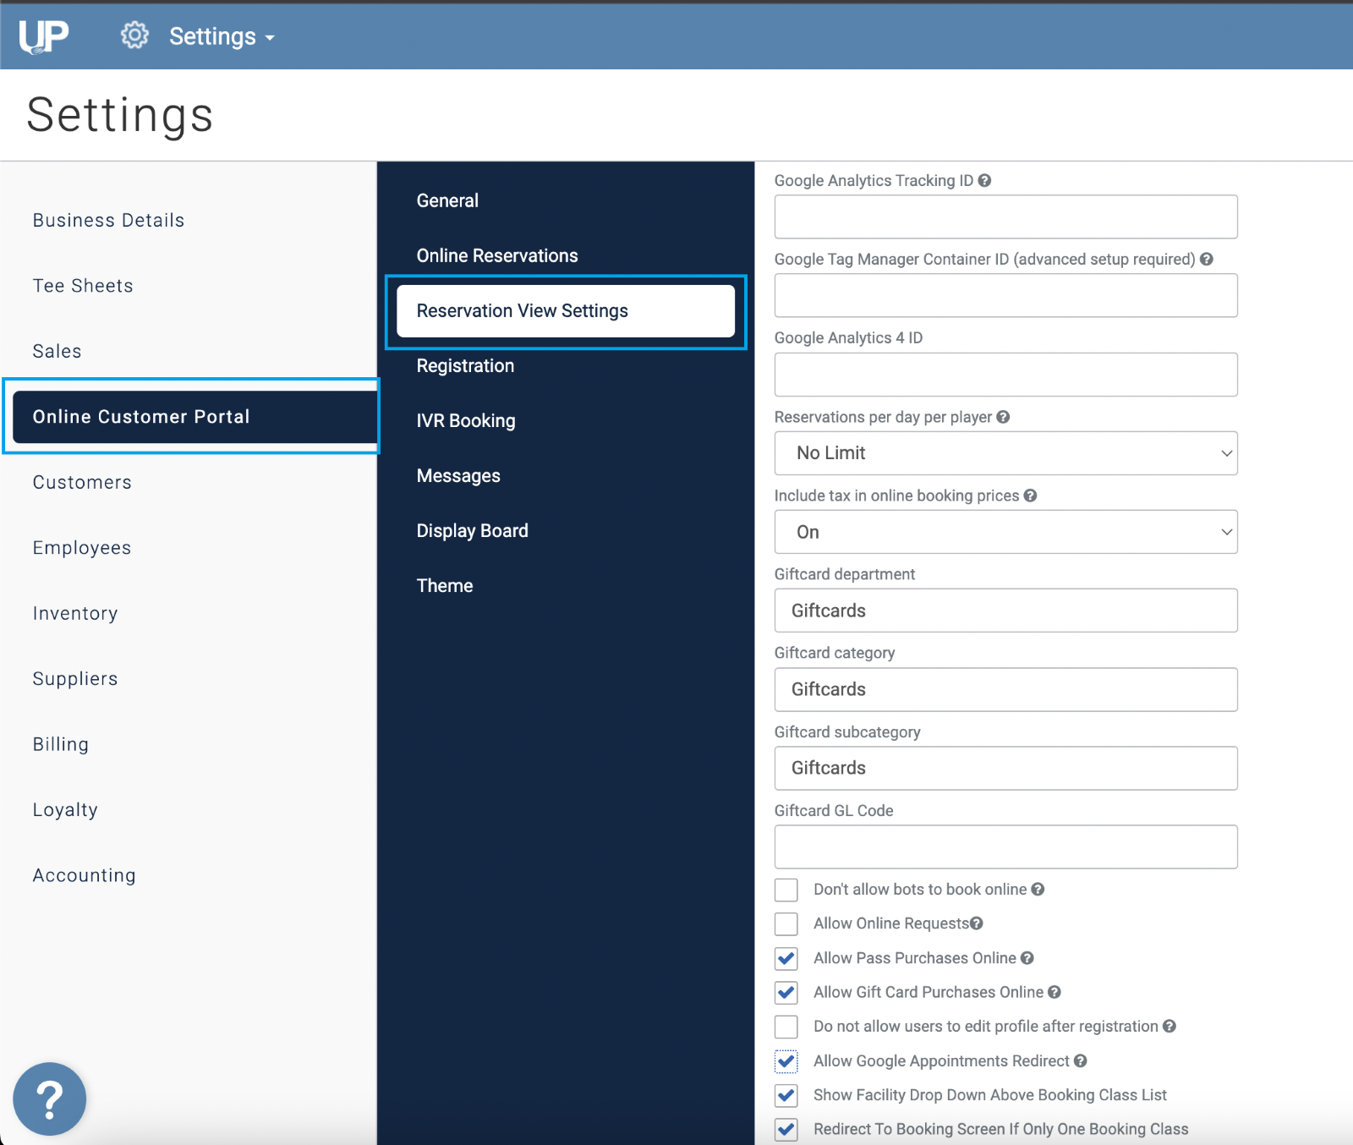Go to Inventory settings
The width and height of the screenshot is (1353, 1145).
click(x=75, y=613)
